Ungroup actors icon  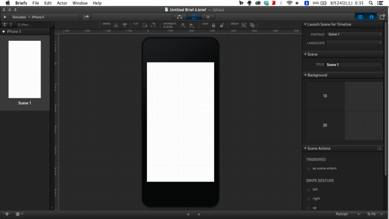tap(252, 25)
